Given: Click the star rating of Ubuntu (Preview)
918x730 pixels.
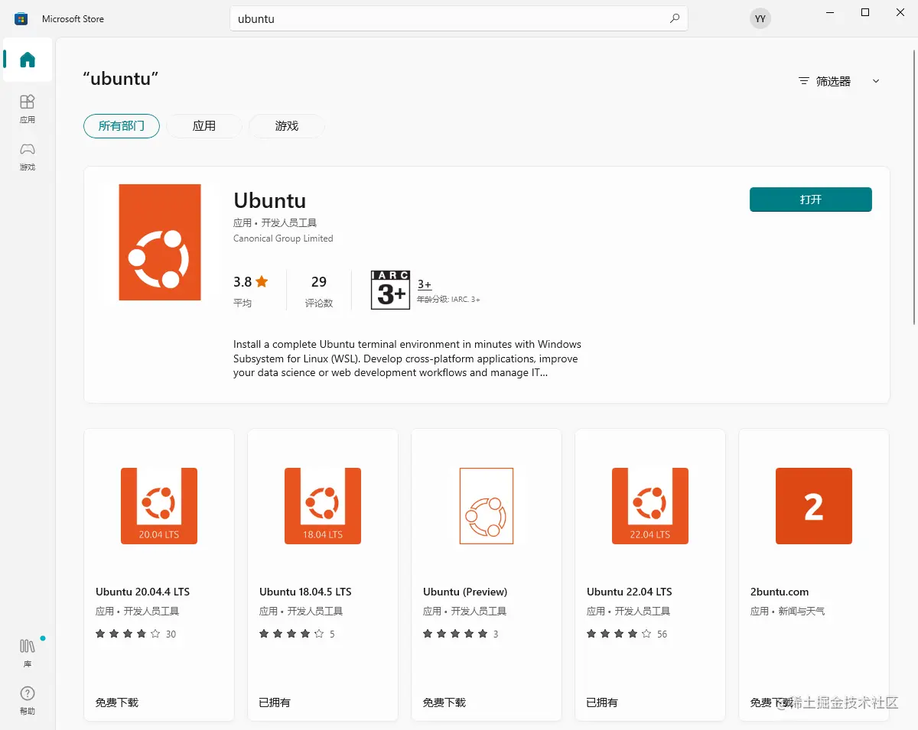Looking at the screenshot, I should click(455, 634).
